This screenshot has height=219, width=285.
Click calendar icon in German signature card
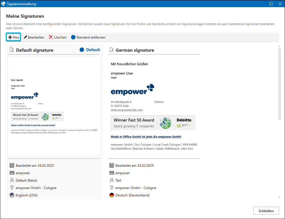click(x=112, y=166)
